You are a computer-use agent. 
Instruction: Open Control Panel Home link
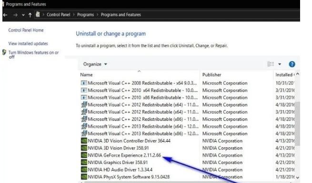[26, 30]
